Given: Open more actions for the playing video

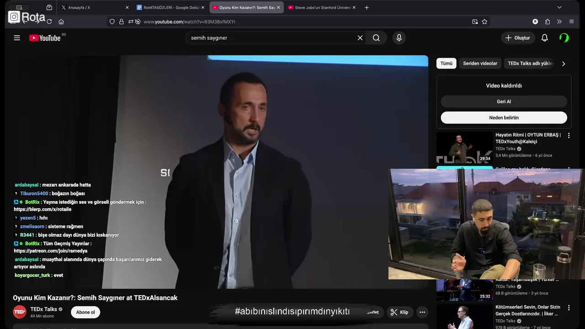Looking at the screenshot, I should coord(422,313).
